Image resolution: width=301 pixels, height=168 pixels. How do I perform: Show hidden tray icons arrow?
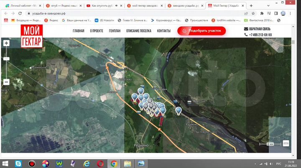[255, 164]
